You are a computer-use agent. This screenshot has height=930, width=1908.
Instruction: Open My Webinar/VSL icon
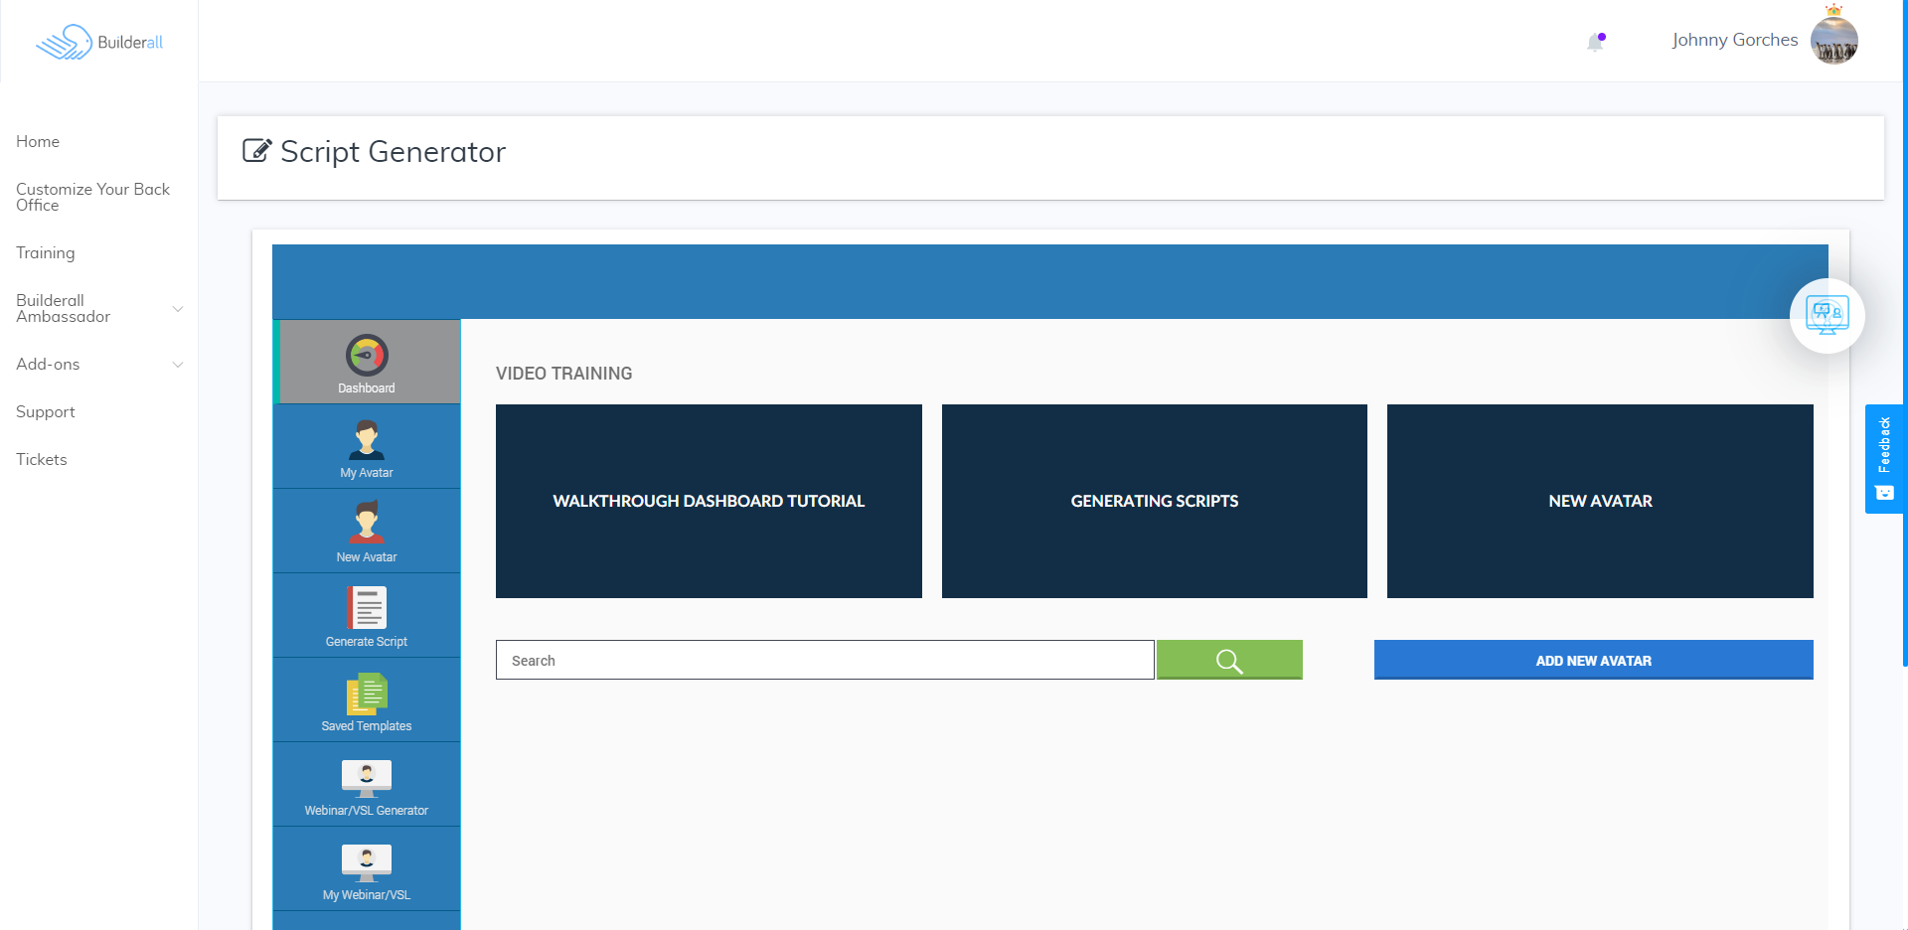tap(367, 862)
